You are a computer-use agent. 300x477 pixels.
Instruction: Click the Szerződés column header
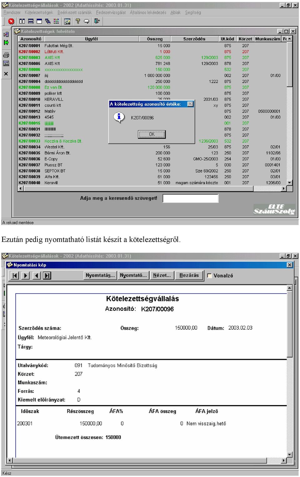point(194,39)
